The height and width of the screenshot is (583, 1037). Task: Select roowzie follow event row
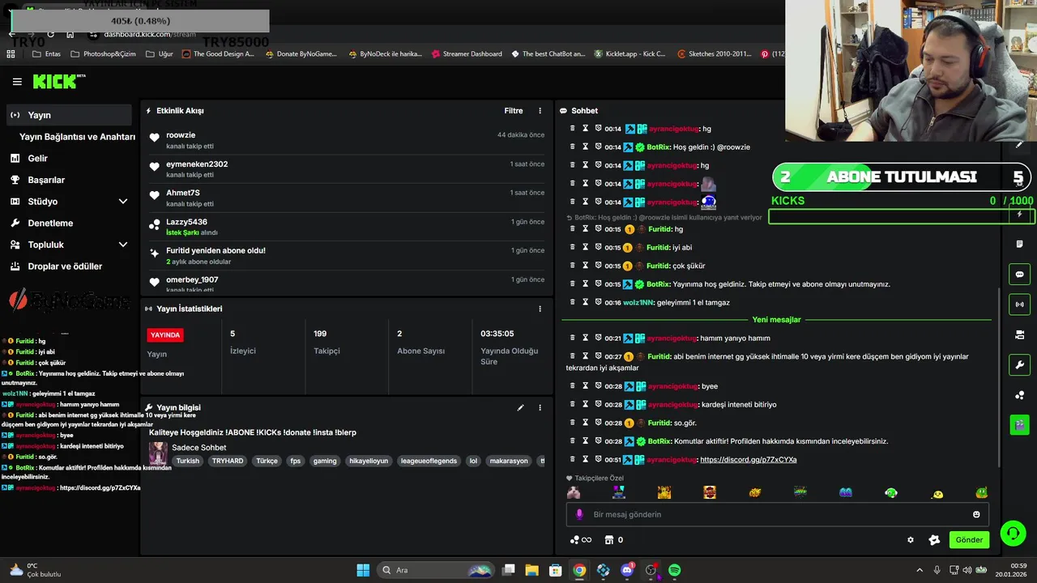point(347,140)
